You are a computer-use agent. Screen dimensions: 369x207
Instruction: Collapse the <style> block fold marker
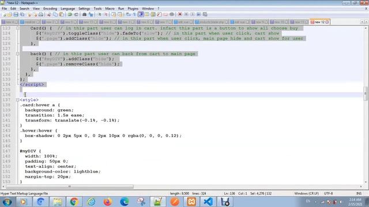(17, 100)
